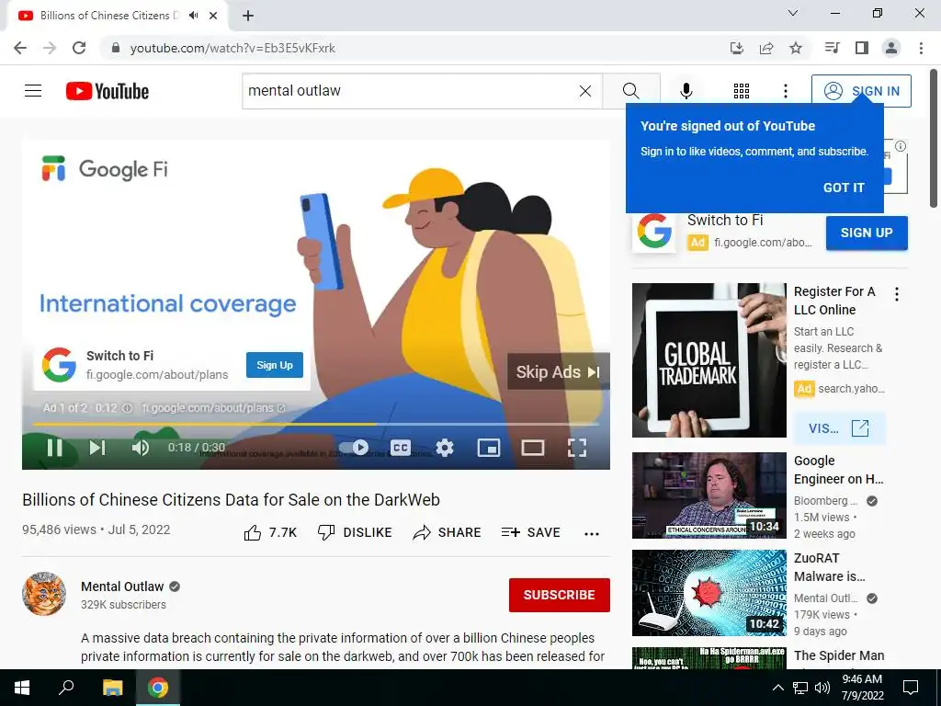Bookmark this page with the star
The width and height of the screenshot is (941, 706).
point(796,48)
